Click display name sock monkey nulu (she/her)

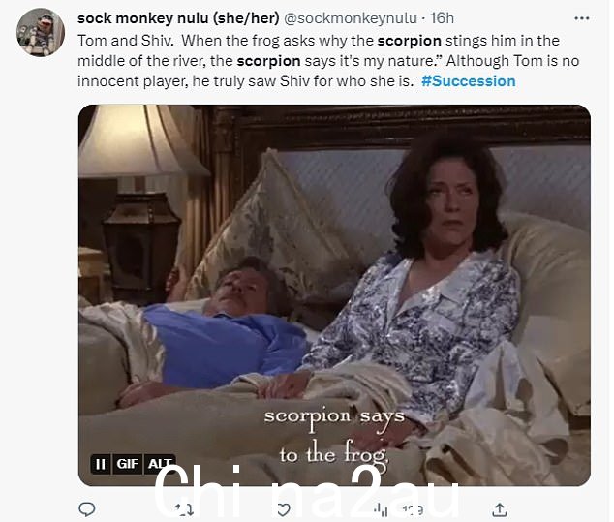coord(178,18)
